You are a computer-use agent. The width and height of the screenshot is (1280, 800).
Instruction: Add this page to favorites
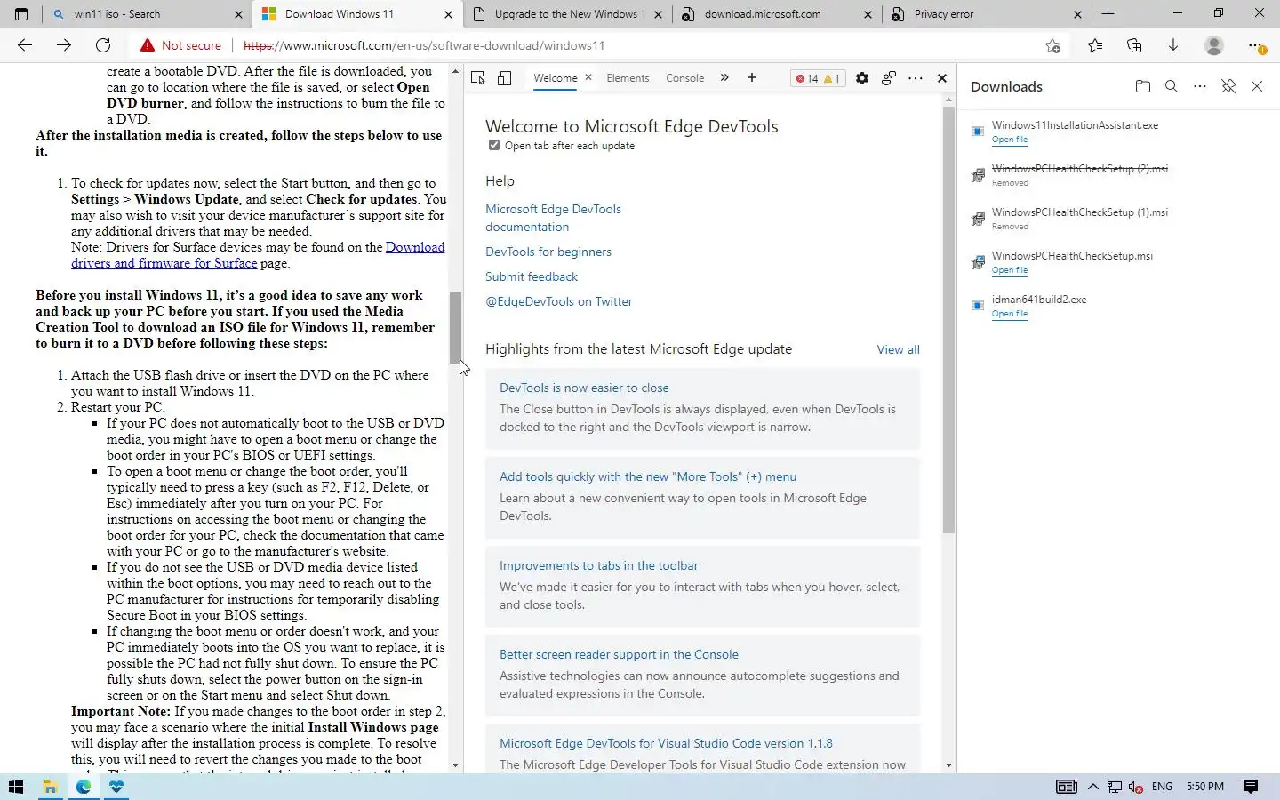pos(1053,46)
